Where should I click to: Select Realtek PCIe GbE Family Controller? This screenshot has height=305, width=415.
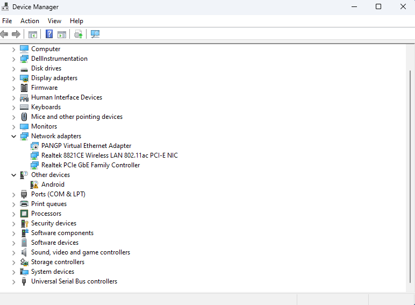(x=90, y=165)
